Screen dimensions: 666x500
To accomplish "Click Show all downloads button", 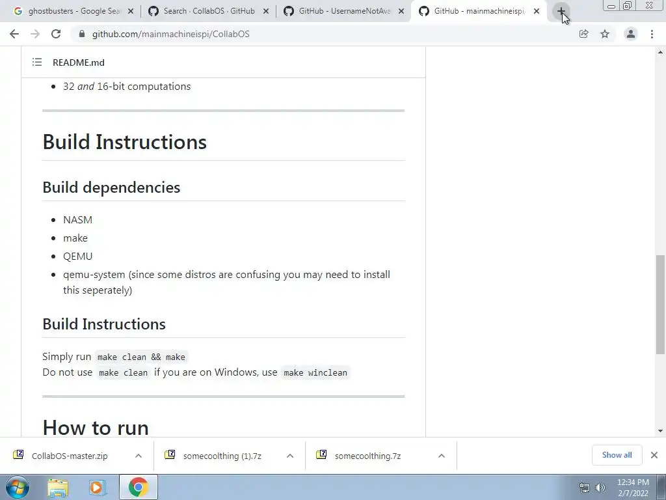I will coord(617,455).
